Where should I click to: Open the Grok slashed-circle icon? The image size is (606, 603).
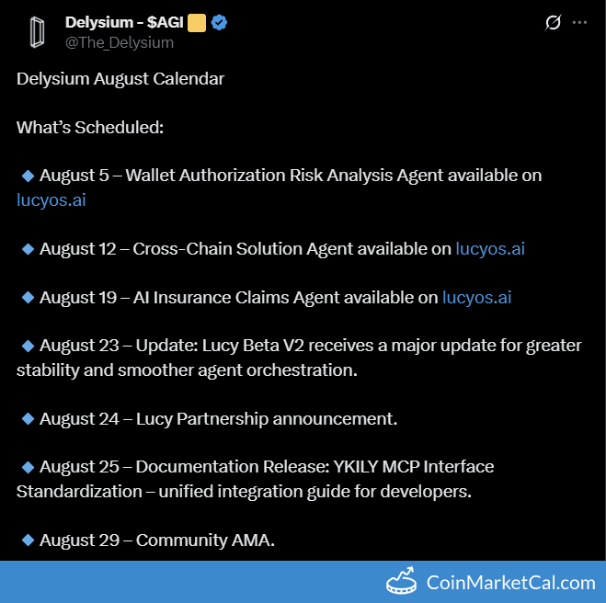(x=553, y=23)
